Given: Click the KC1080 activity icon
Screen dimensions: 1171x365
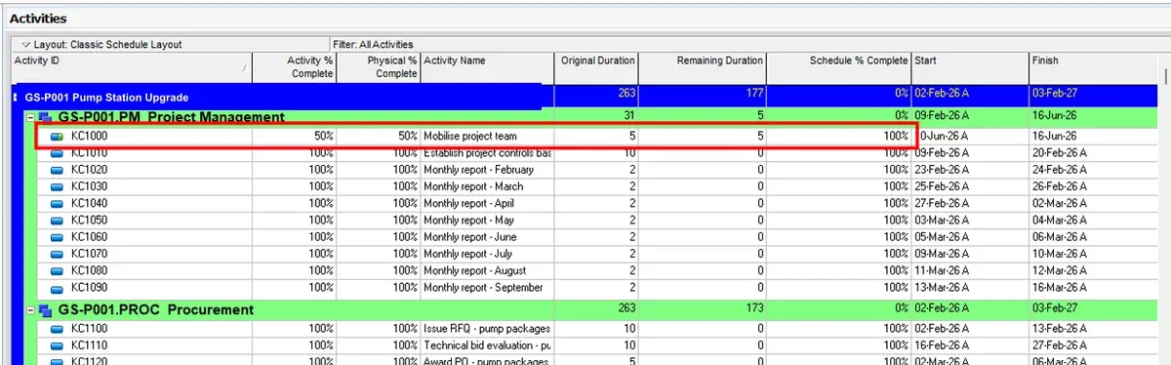Looking at the screenshot, I should [x=58, y=270].
